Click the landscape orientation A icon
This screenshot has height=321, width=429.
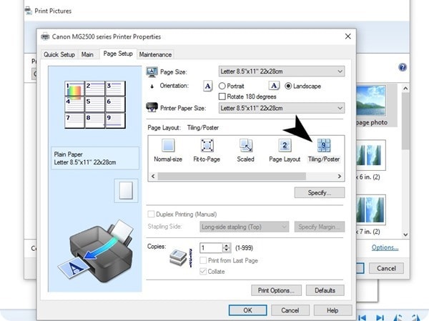[x=274, y=86]
